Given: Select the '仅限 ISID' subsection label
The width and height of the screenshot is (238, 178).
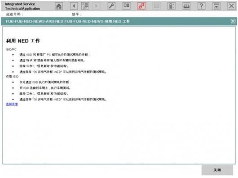Looking at the screenshot, I should click(x=12, y=77).
